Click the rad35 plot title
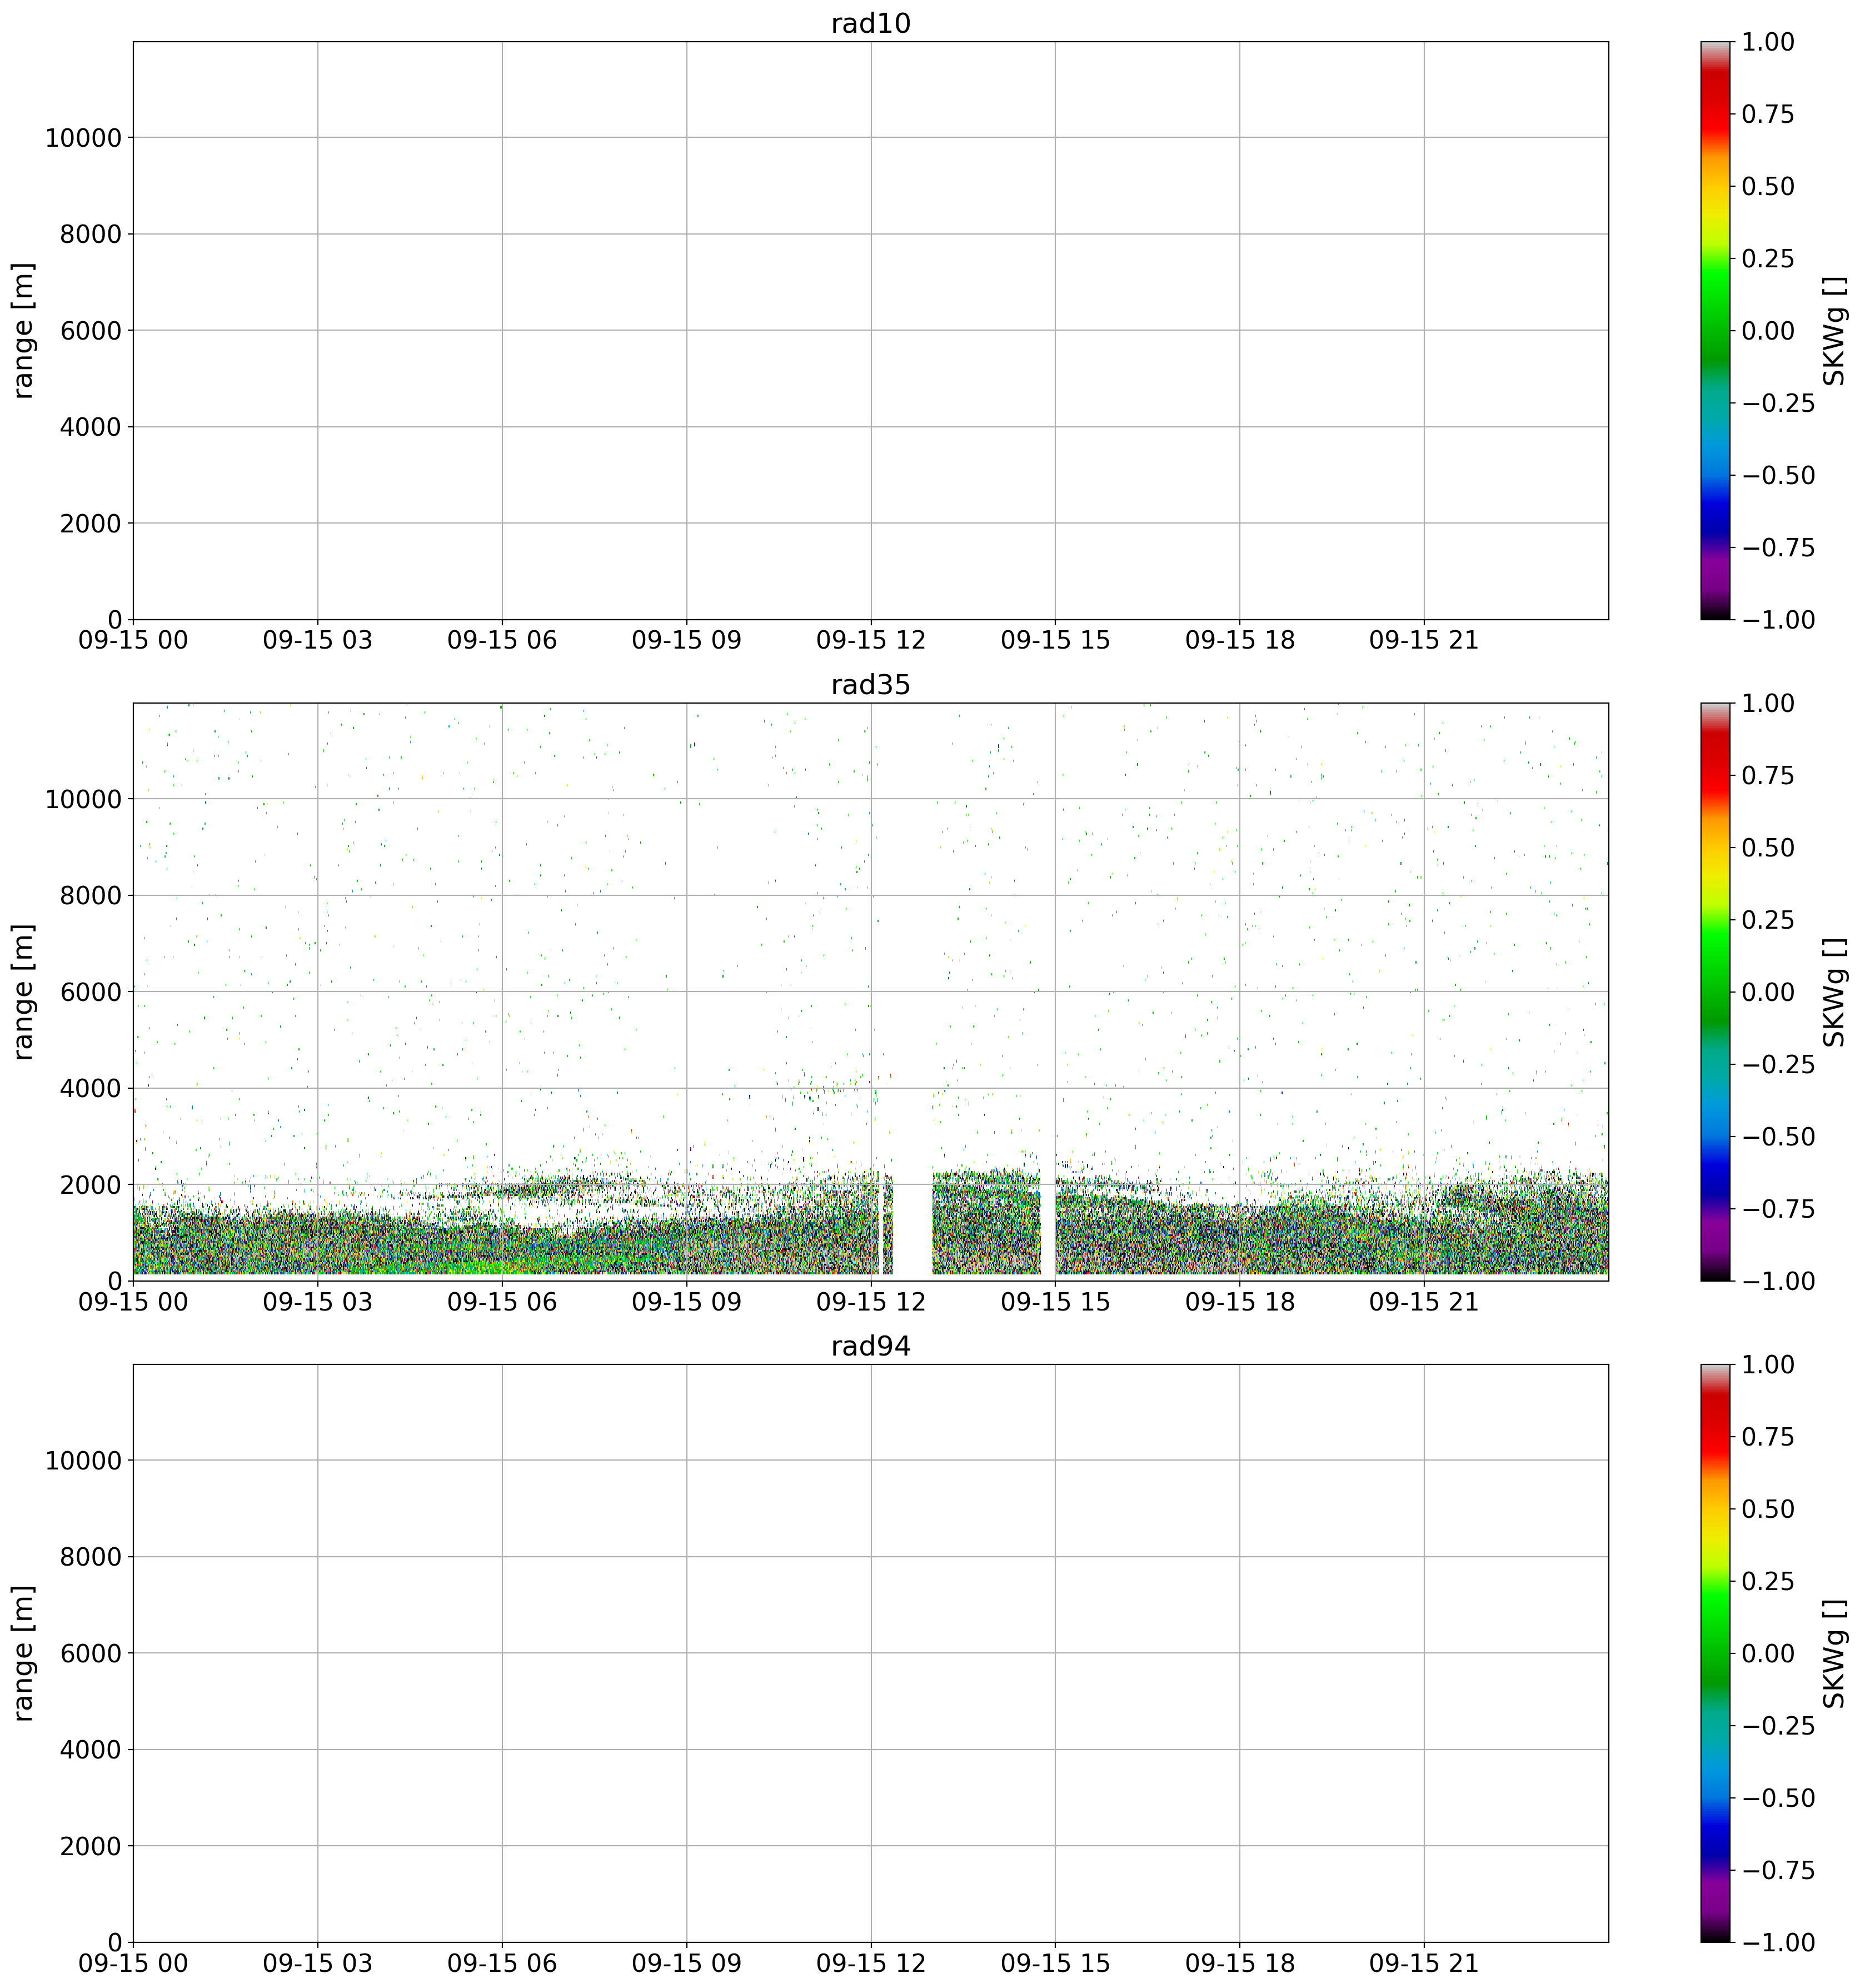1860x1988 pixels. 870,685
